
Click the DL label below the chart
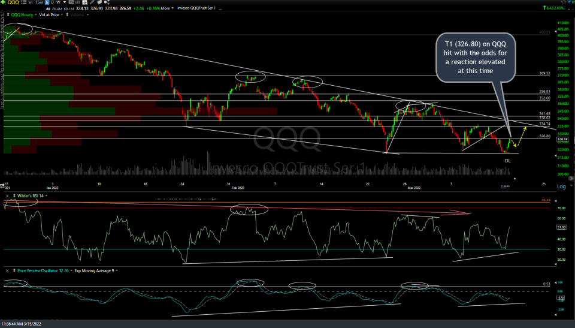coord(507,161)
